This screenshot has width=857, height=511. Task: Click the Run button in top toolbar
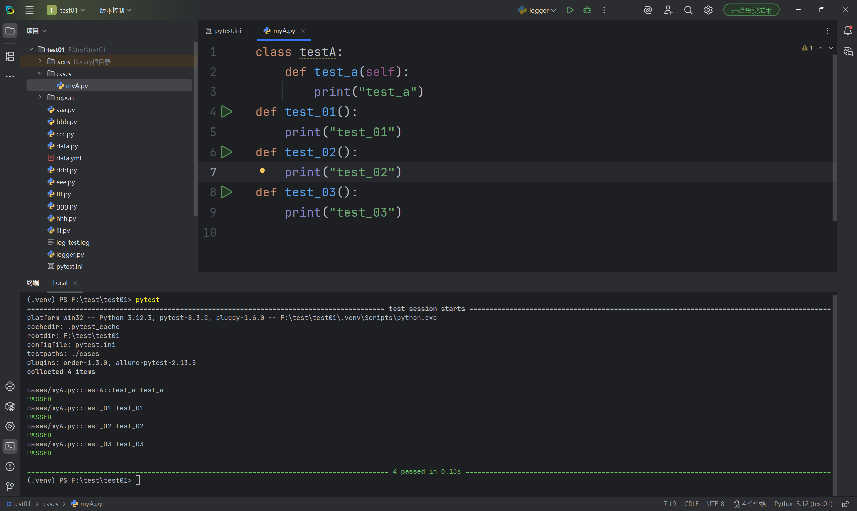(x=570, y=10)
